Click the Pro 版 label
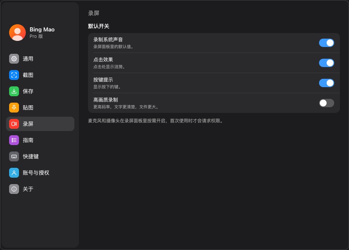 (36, 36)
